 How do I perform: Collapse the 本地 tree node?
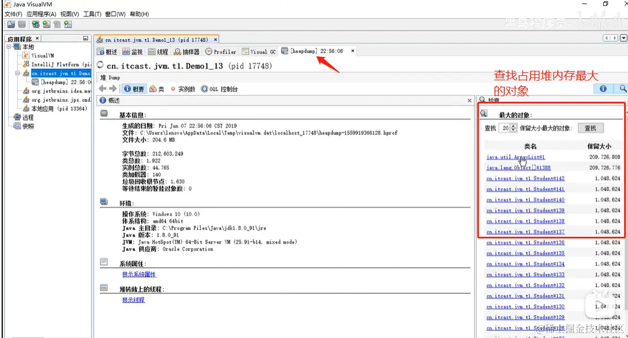coord(8,46)
